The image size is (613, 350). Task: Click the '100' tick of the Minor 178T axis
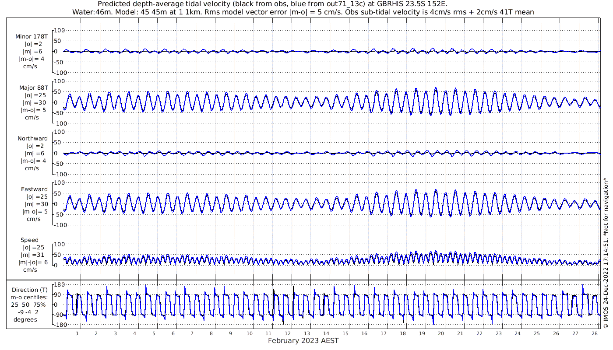pos(60,30)
